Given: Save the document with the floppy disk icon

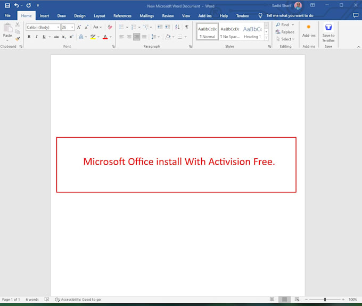Looking at the screenshot, I should tap(7, 5).
